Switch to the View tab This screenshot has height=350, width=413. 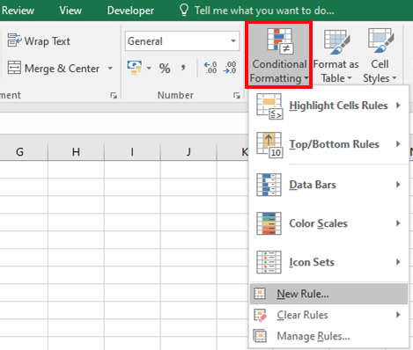[x=70, y=11]
